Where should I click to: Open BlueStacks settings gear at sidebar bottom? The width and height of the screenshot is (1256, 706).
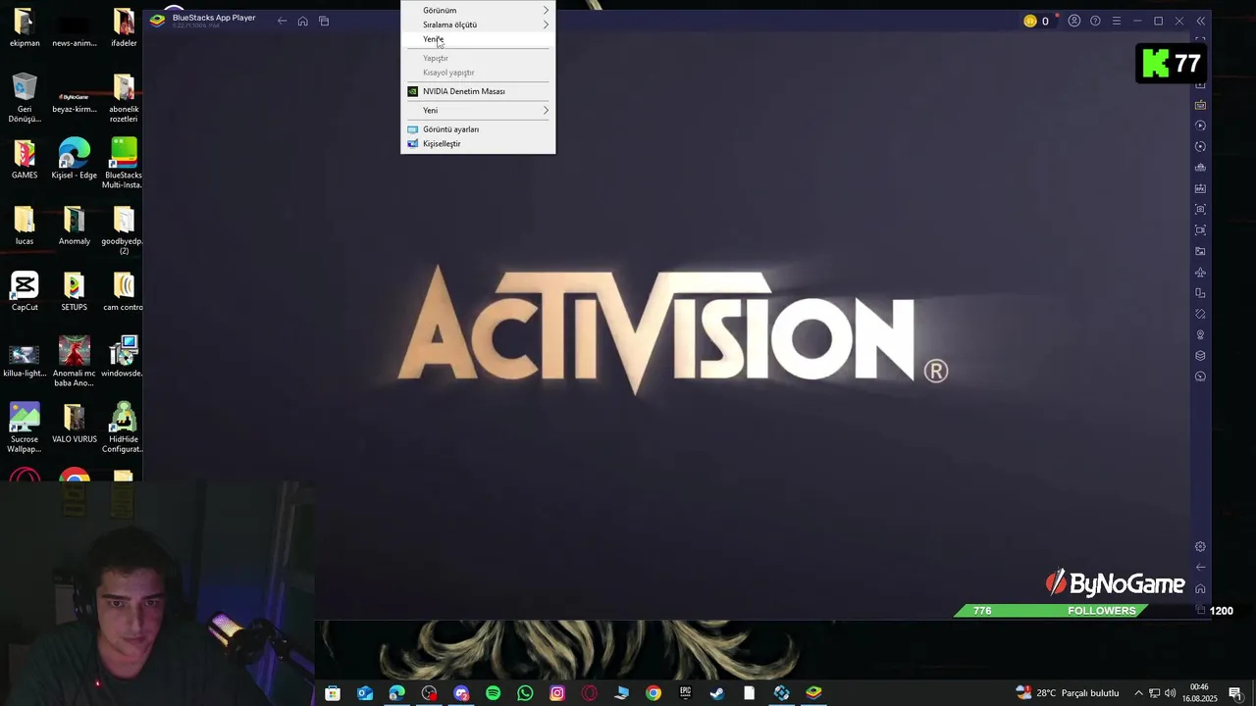coord(1200,547)
